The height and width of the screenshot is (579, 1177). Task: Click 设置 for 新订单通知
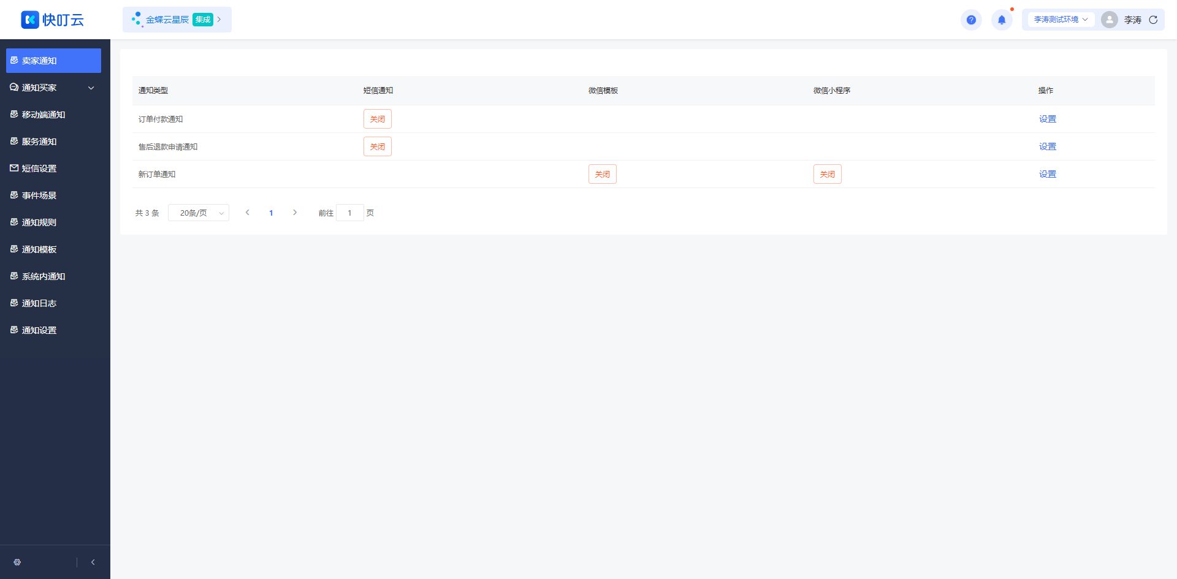(x=1048, y=174)
